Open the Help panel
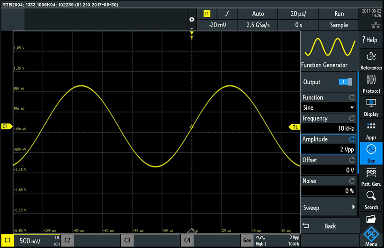 click(371, 40)
